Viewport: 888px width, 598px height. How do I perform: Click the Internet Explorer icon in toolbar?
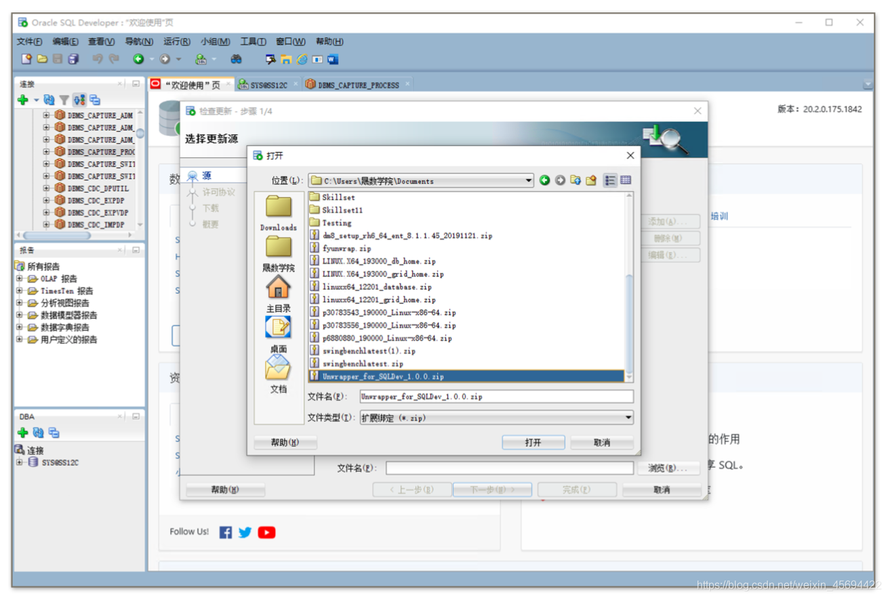pos(302,60)
